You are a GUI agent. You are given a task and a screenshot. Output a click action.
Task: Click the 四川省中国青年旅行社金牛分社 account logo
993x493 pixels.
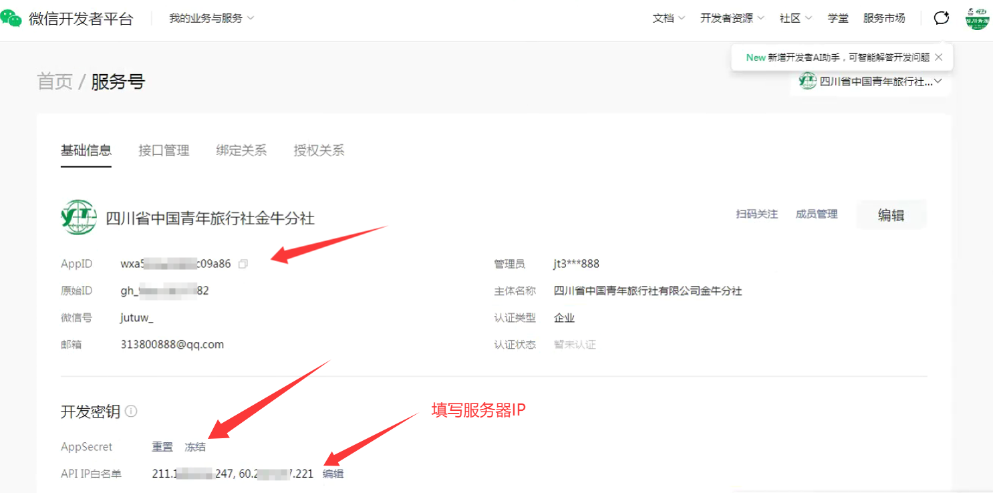[78, 217]
